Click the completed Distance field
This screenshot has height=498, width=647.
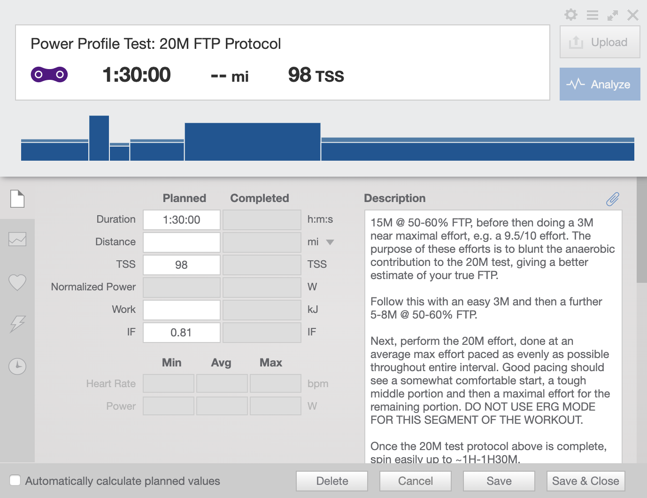coord(262,242)
